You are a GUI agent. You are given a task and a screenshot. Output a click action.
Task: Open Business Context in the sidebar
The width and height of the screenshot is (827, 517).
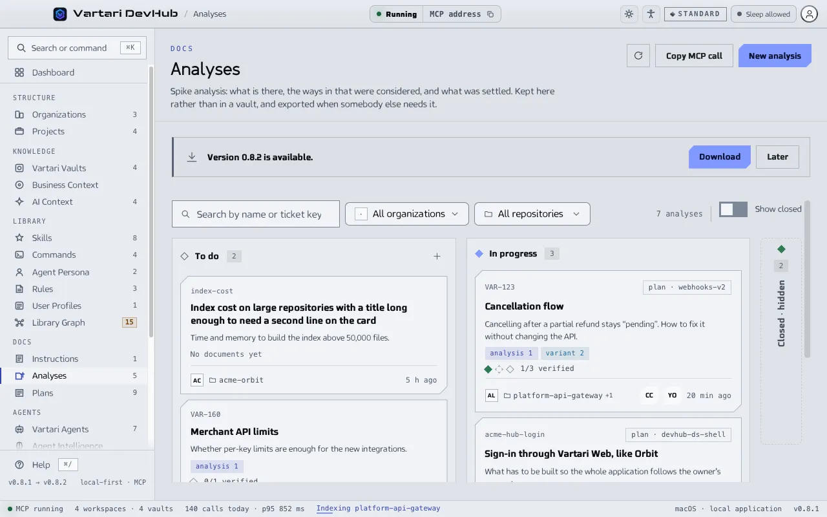click(74, 185)
